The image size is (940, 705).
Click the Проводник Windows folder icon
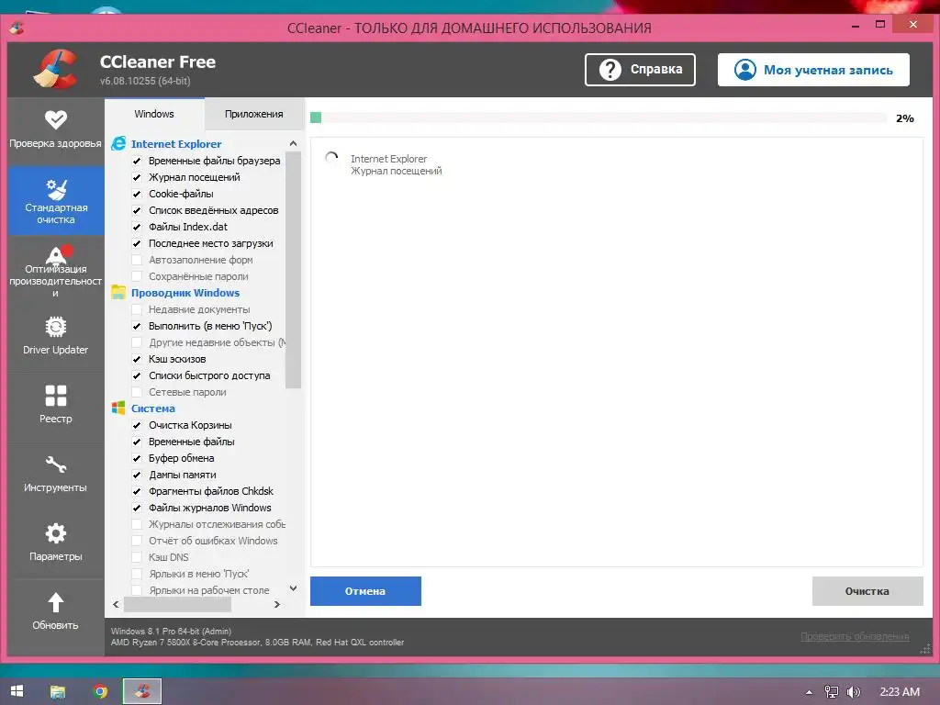[x=118, y=293]
